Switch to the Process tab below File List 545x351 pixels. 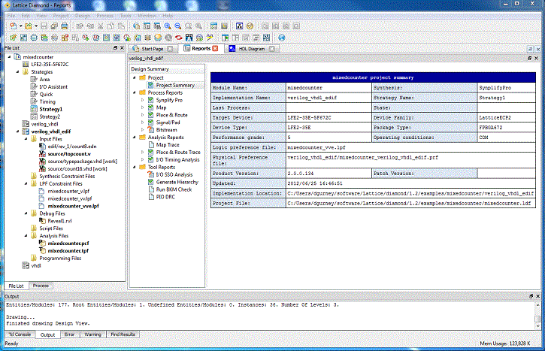[x=41, y=286]
